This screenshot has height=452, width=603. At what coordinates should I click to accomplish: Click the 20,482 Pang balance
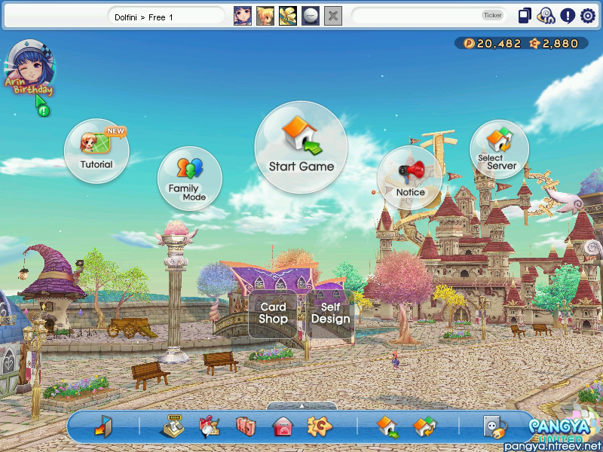coord(493,44)
